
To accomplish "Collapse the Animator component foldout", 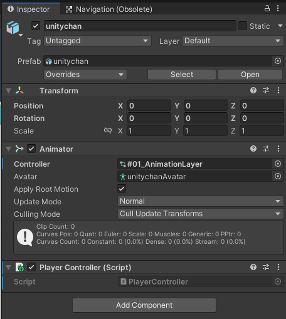I will (9, 149).
